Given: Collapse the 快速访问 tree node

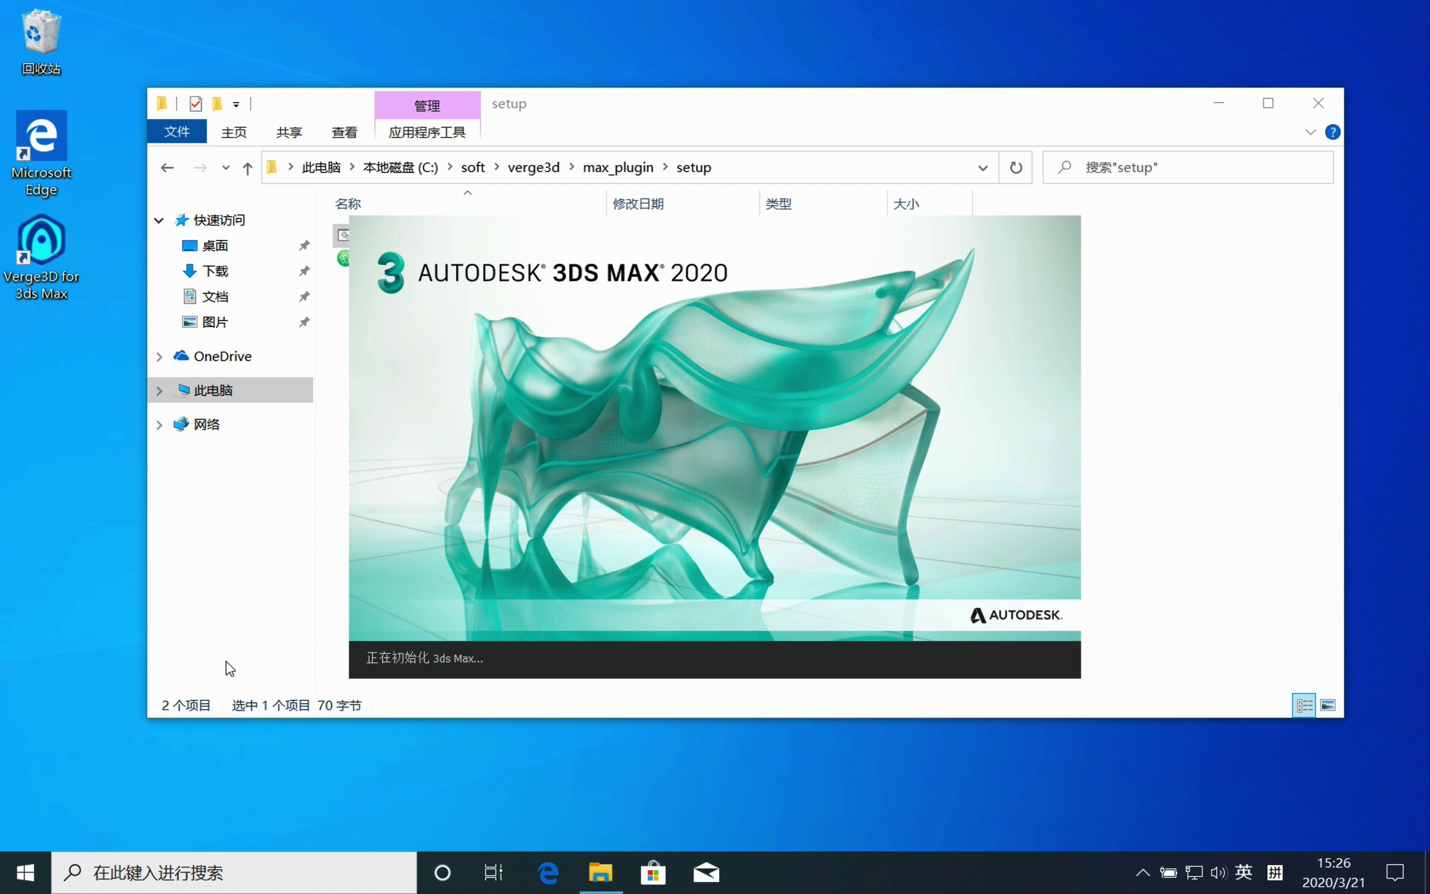Looking at the screenshot, I should pos(159,221).
